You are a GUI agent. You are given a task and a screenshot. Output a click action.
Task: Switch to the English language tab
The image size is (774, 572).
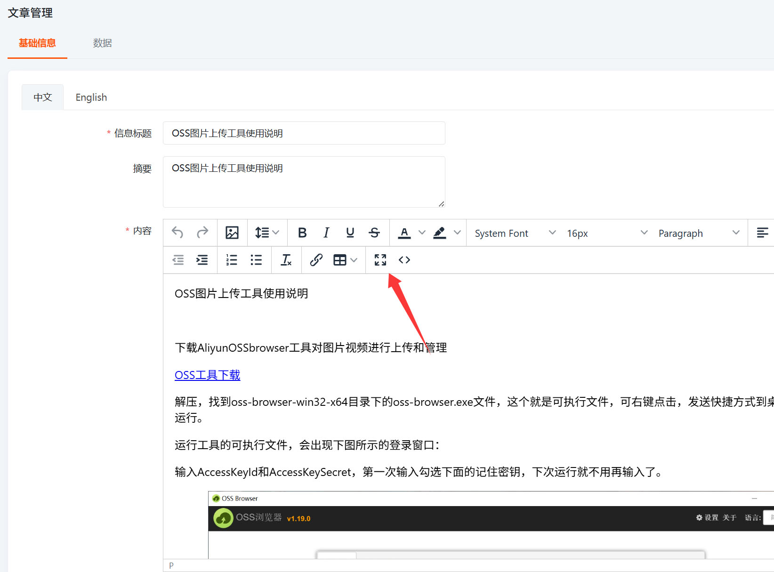[x=91, y=97]
